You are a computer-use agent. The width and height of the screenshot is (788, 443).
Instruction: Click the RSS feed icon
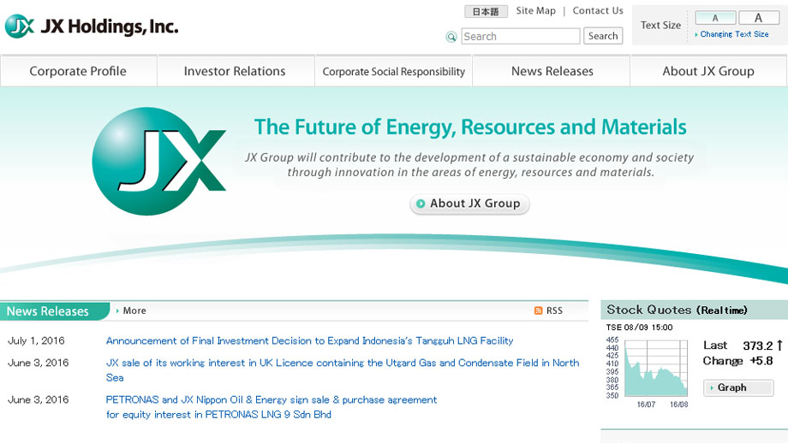click(x=538, y=310)
